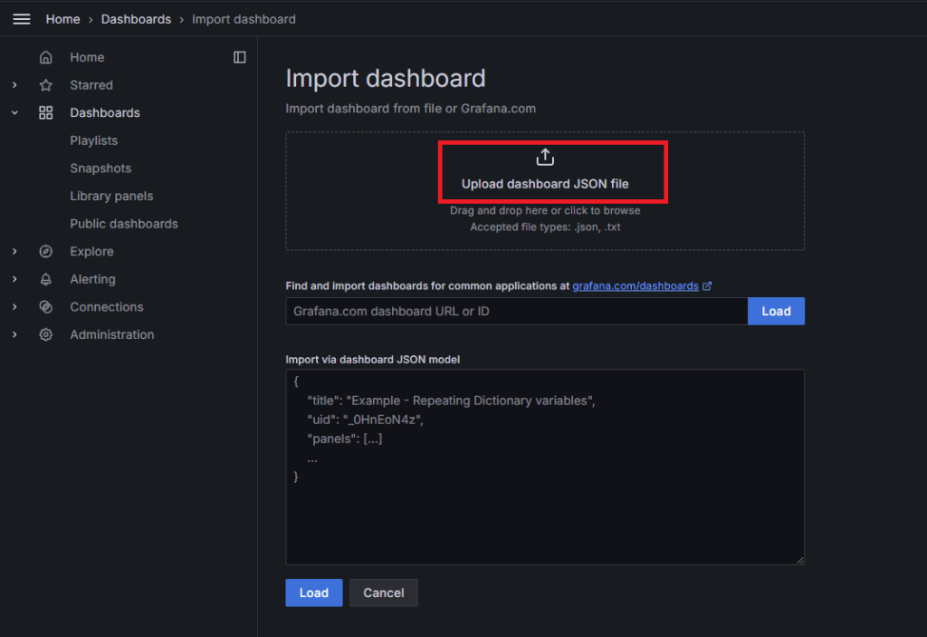Image resolution: width=927 pixels, height=637 pixels.
Task: Click the Administration gear icon
Action: (45, 334)
